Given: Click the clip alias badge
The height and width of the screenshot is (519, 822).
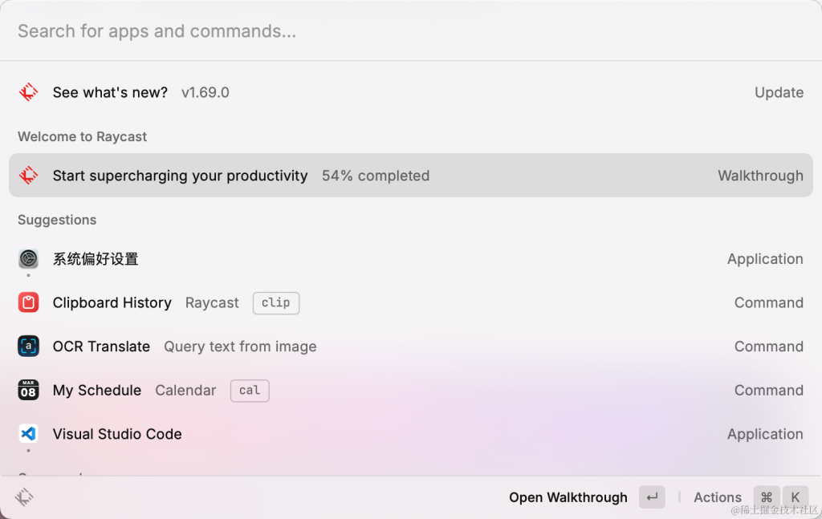Looking at the screenshot, I should pyautogui.click(x=276, y=302).
